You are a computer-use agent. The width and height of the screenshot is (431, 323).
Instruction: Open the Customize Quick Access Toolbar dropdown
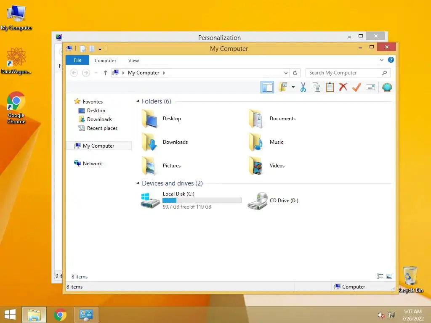click(100, 49)
